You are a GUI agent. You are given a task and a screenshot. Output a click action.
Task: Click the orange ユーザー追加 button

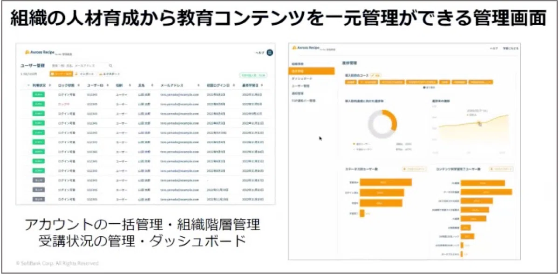point(61,74)
